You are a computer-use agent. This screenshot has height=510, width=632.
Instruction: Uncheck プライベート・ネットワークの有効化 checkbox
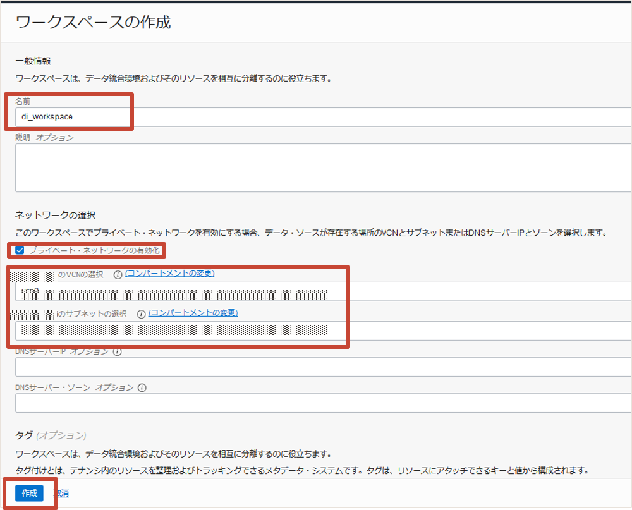tap(20, 250)
